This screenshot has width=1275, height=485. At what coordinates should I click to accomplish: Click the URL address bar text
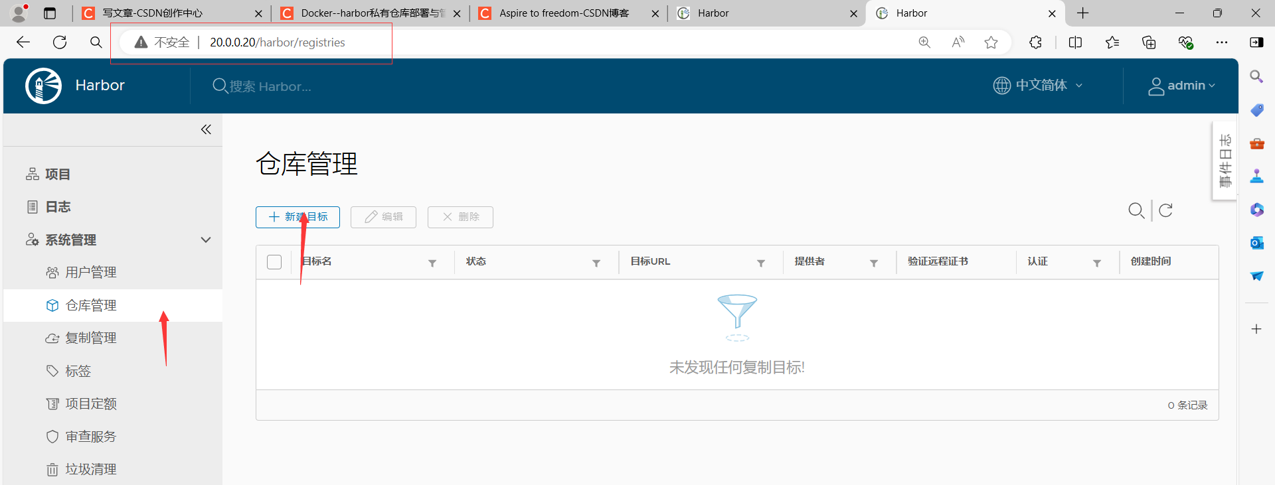[278, 42]
